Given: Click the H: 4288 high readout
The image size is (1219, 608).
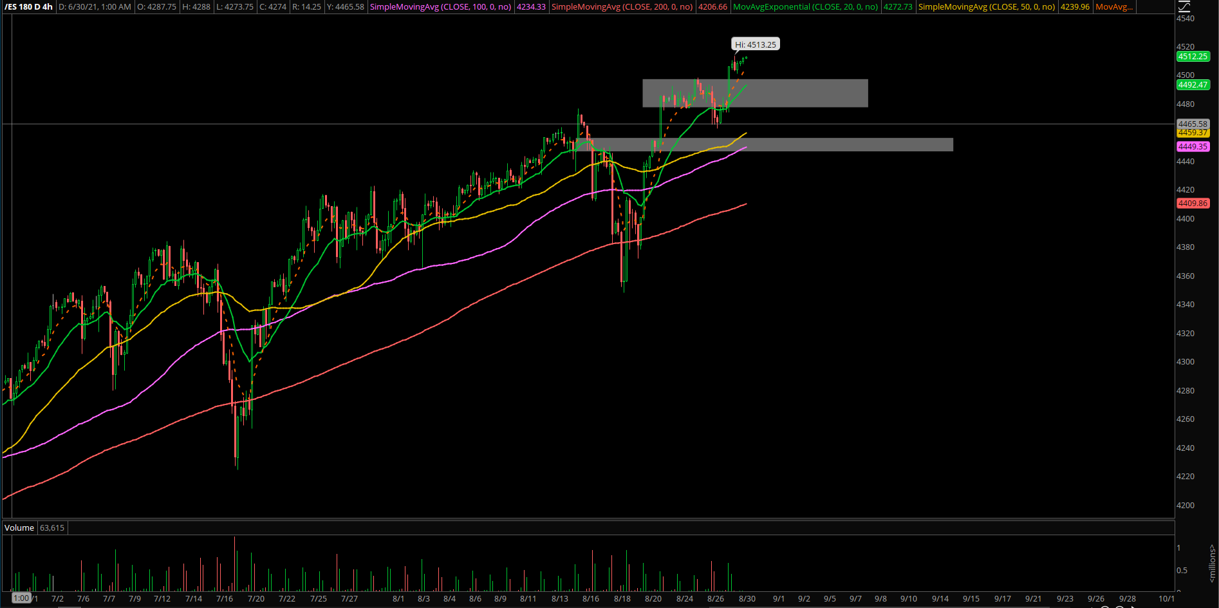Looking at the screenshot, I should point(196,6).
